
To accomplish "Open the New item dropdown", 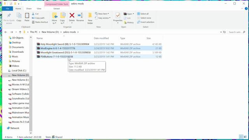I will click(x=102, y=14).
